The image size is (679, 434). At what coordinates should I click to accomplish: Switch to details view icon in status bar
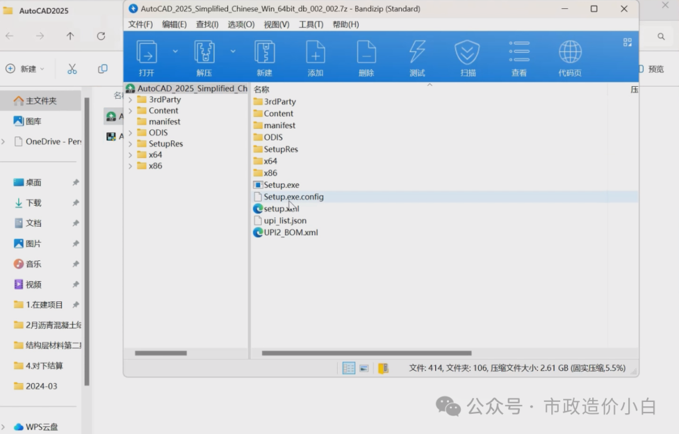(348, 368)
